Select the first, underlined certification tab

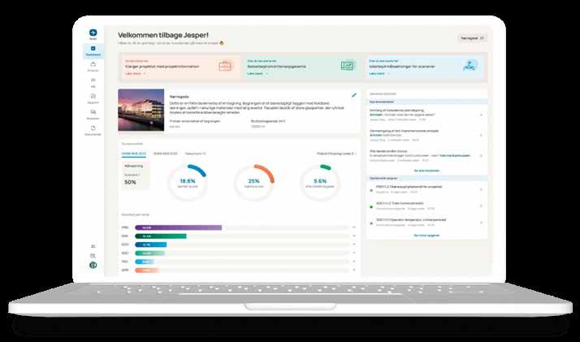pyautogui.click(x=134, y=154)
